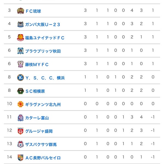Screen dimensions: 164x164
Task: Click the ギラヴァンツ北九州 sun emblem
Action: (x=20, y=104)
